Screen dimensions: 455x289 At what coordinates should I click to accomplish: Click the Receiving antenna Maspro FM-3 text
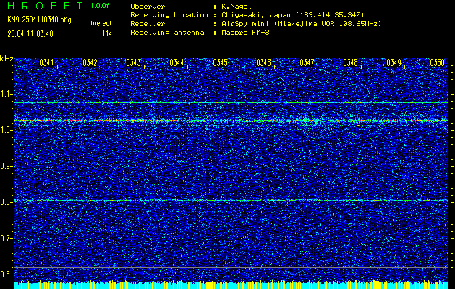[245, 33]
